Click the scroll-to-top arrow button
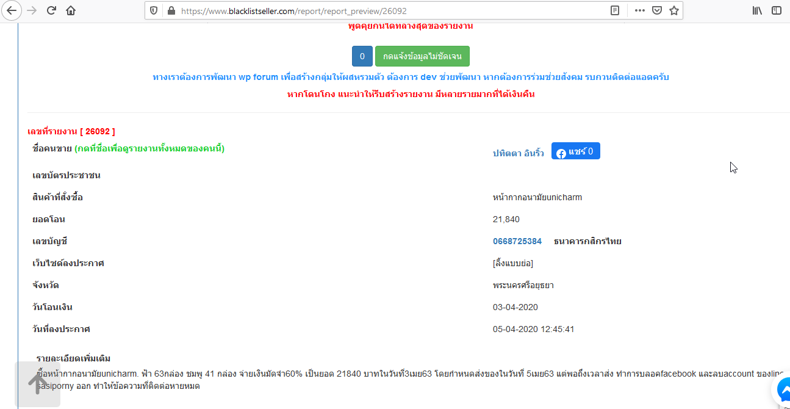Viewport: 790px width, 409px height. point(38,384)
